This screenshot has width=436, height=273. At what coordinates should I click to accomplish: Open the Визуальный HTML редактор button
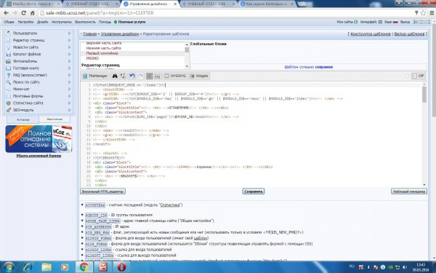click(x=103, y=191)
